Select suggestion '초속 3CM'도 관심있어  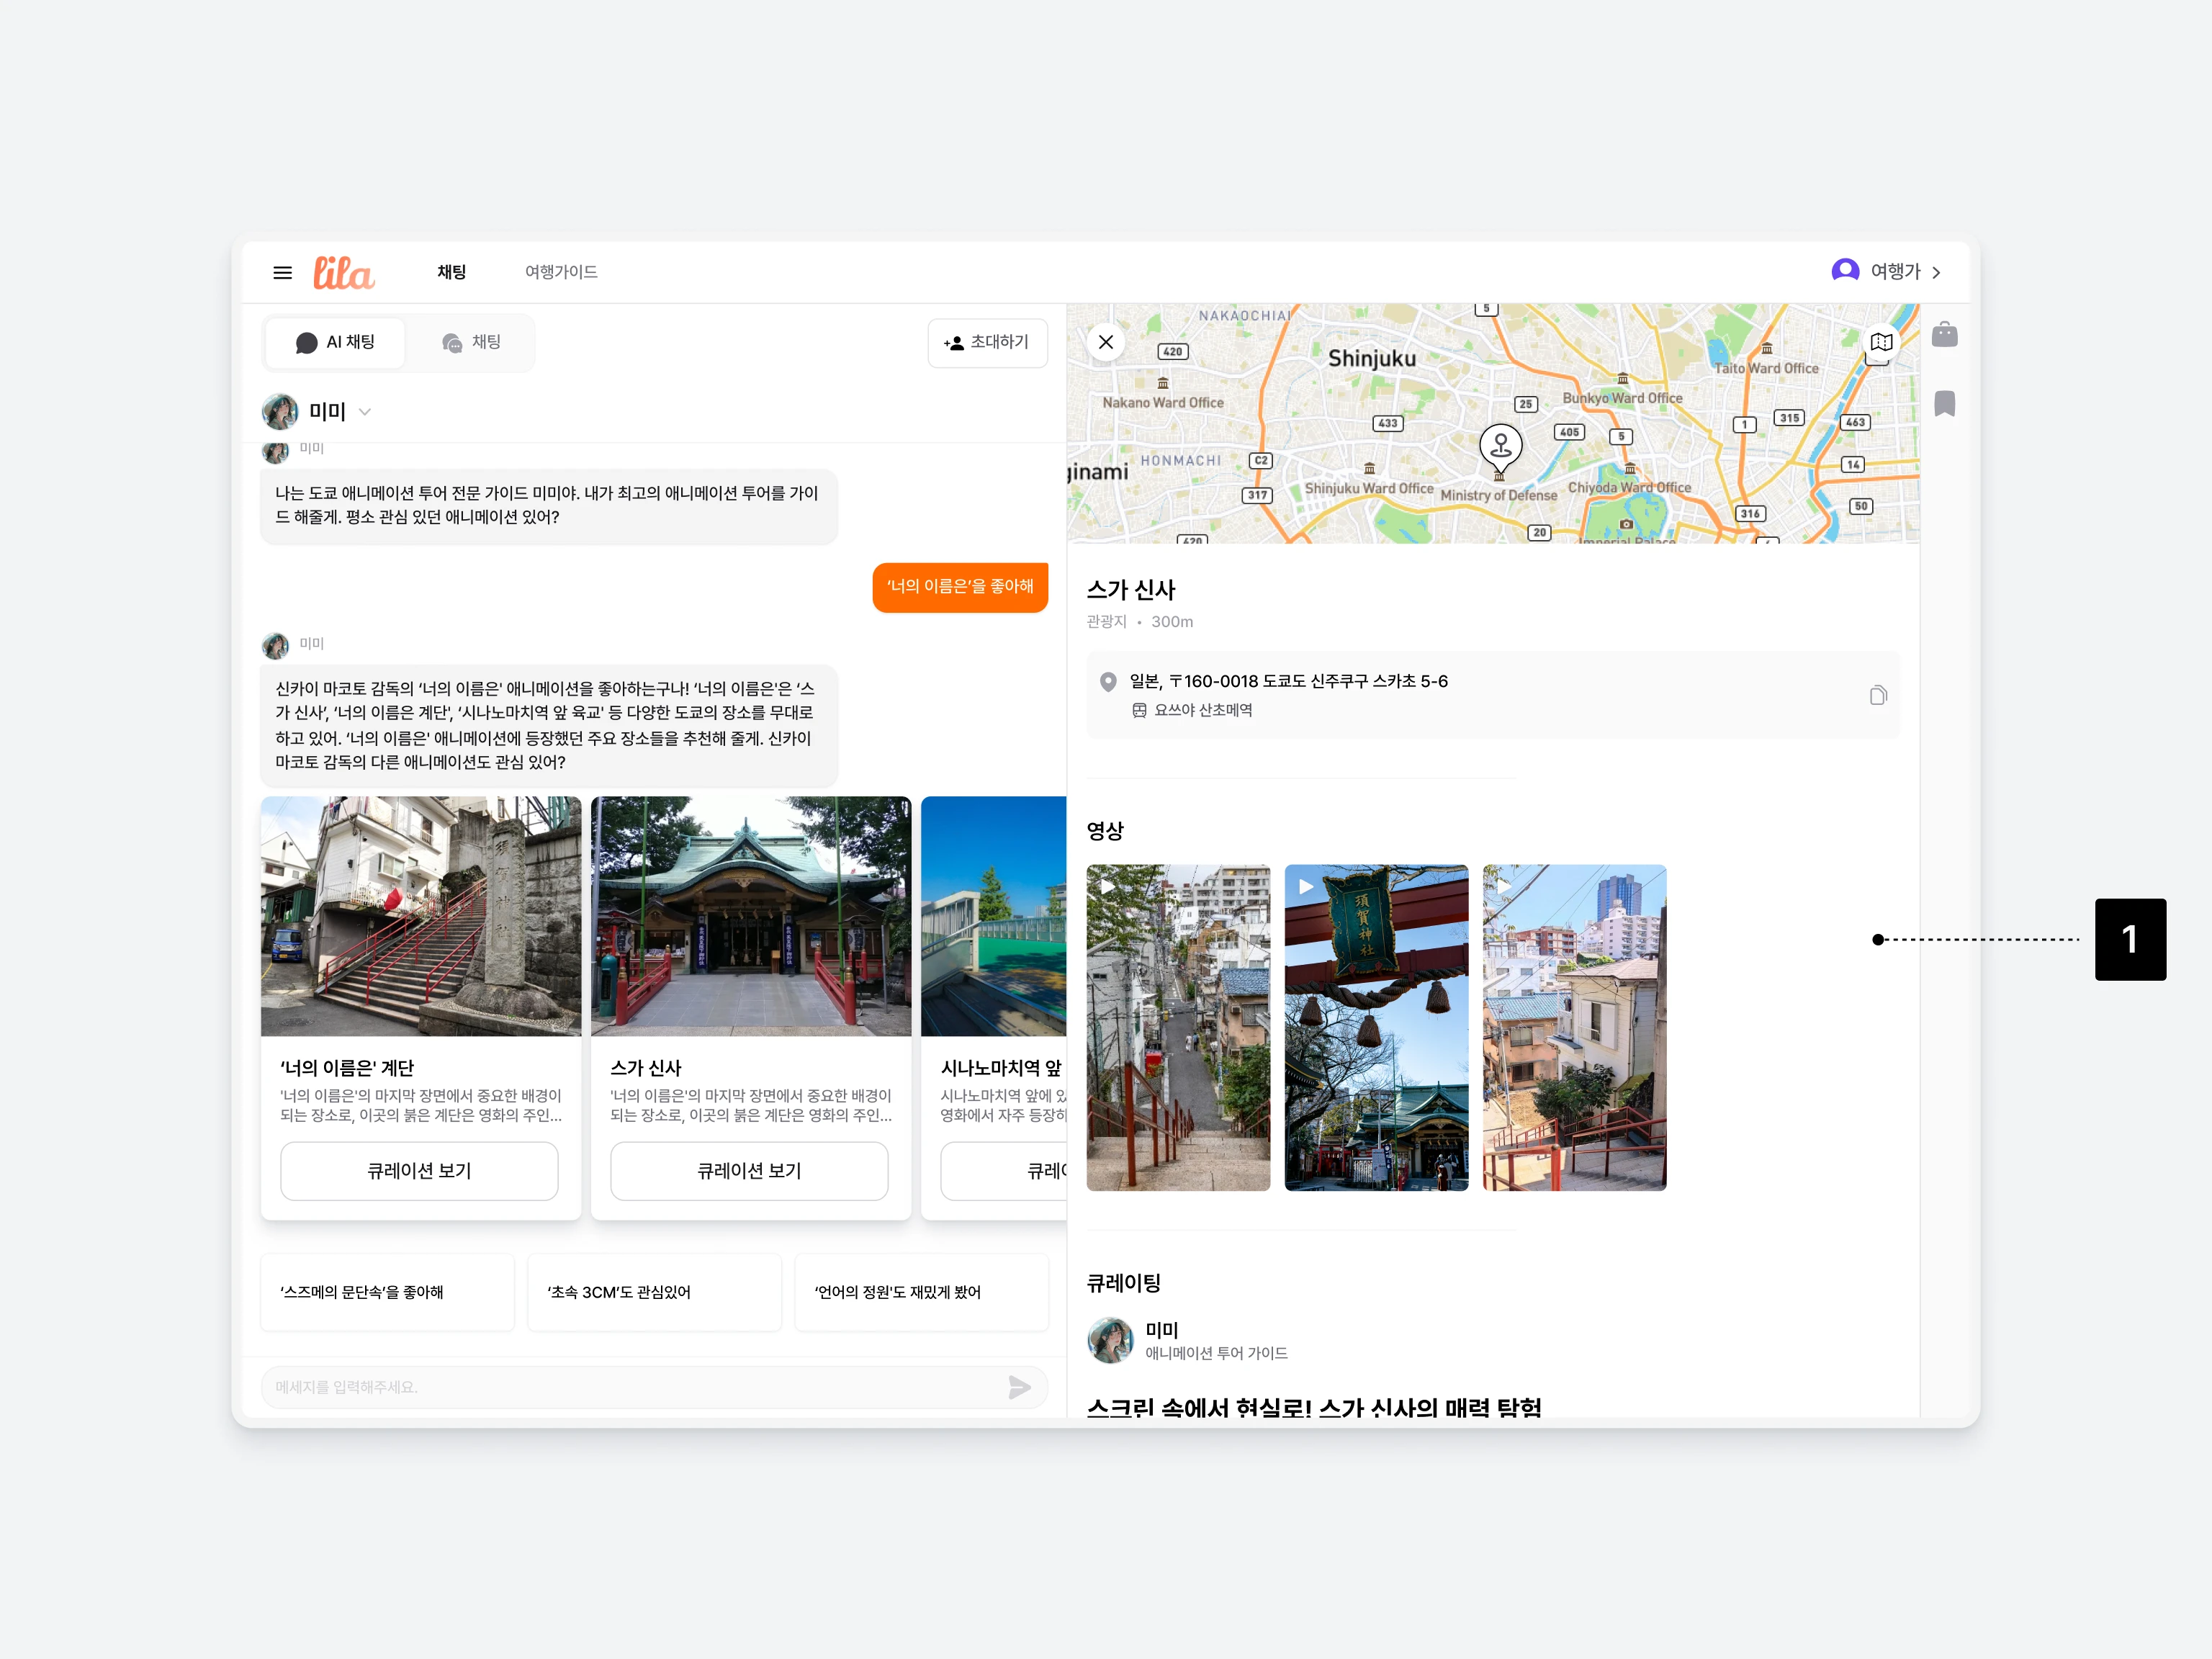coord(654,1292)
